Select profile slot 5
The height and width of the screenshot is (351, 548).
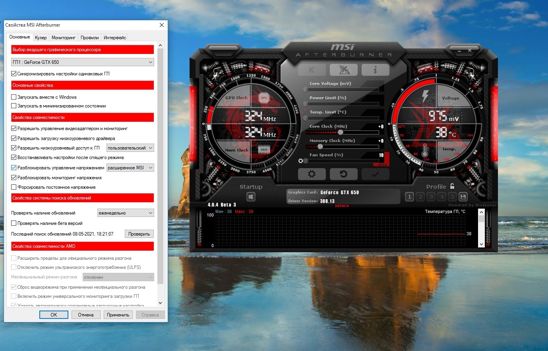click(452, 197)
